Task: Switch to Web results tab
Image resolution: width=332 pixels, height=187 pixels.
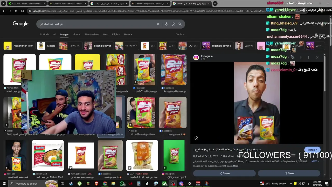Action: pos(105,34)
